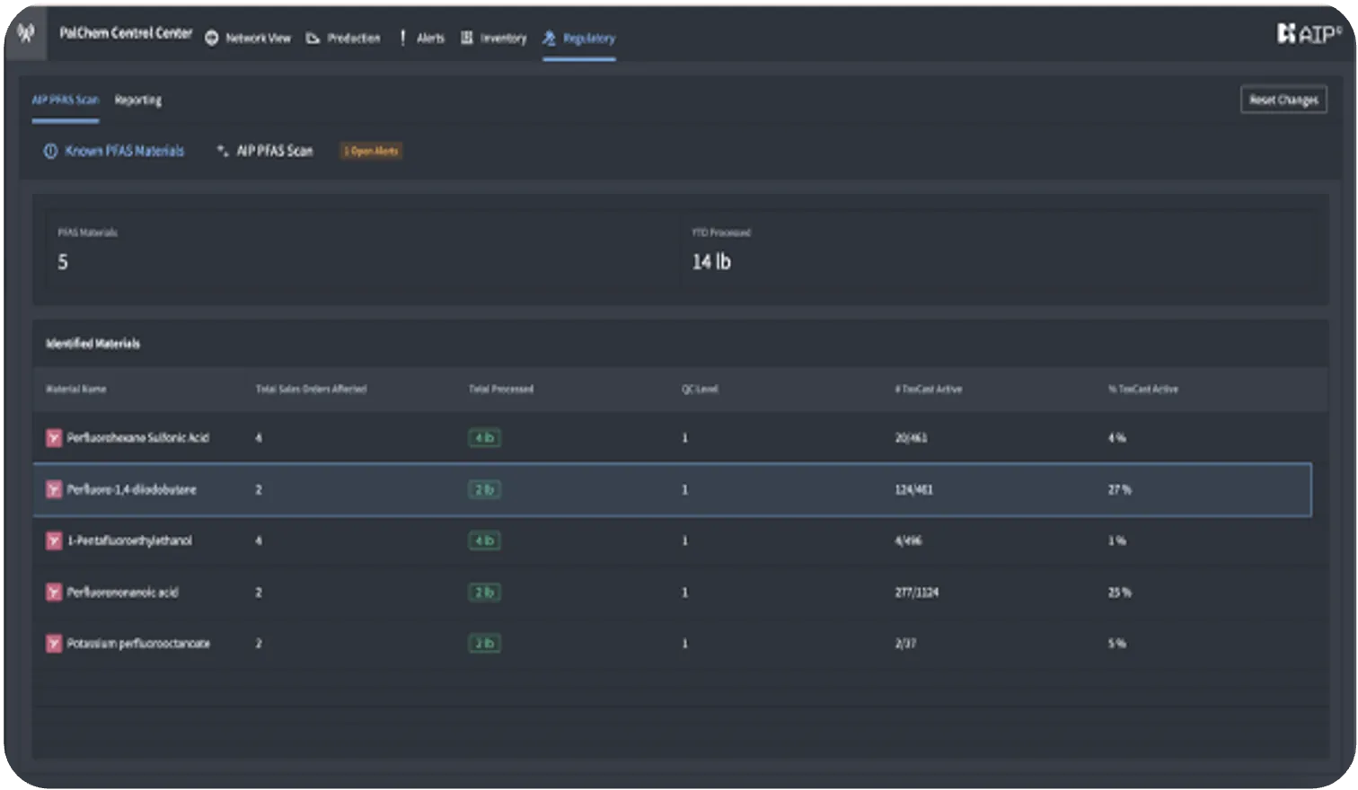
Task: Click the material icon for 1-Pentafluoroethylethanol
Action: click(54, 540)
